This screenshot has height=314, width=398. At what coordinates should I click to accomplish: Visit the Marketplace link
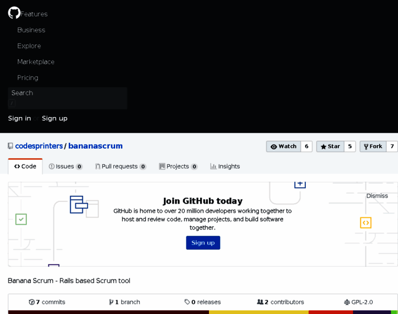36,62
